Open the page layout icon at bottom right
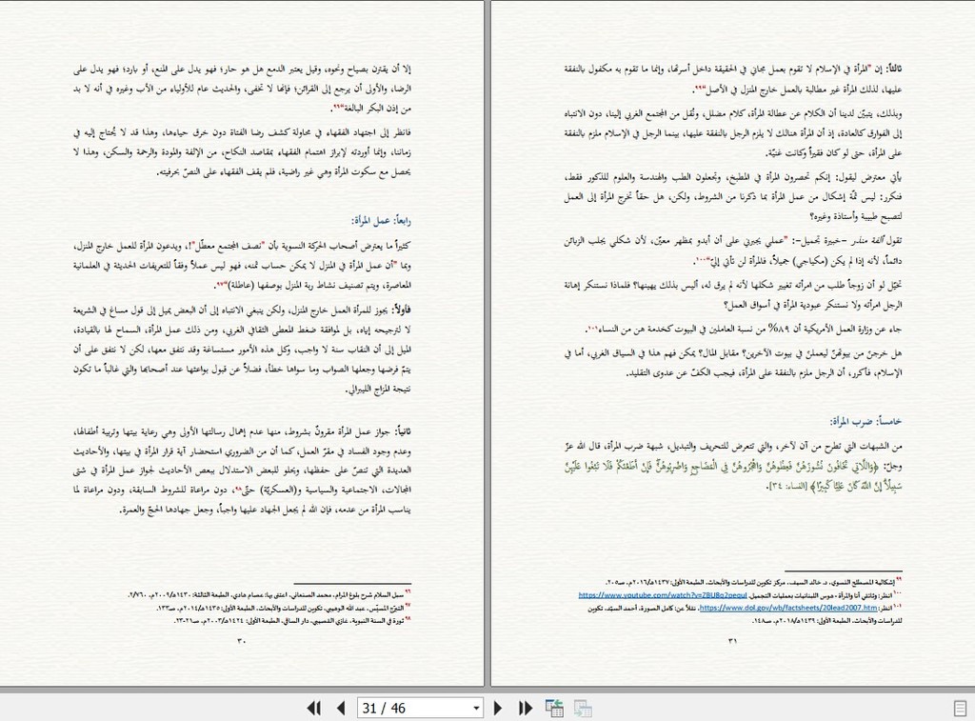Viewport: 975px width, 721px height. [x=960, y=708]
